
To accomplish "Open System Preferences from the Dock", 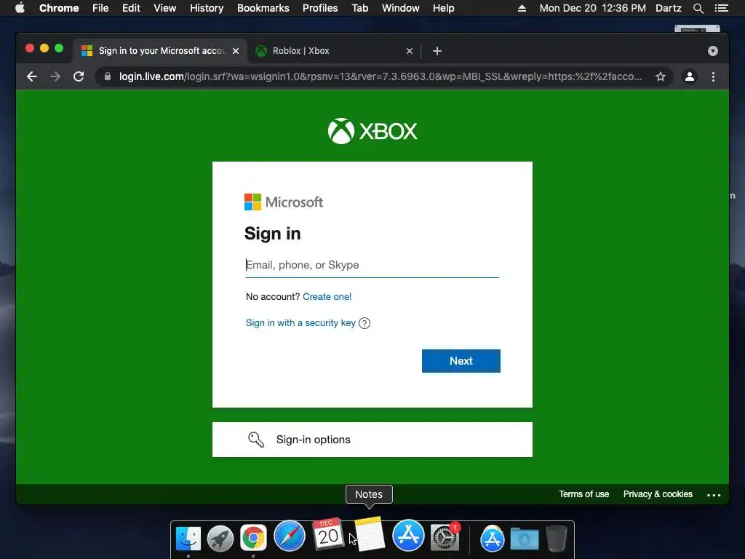I will pos(445,537).
